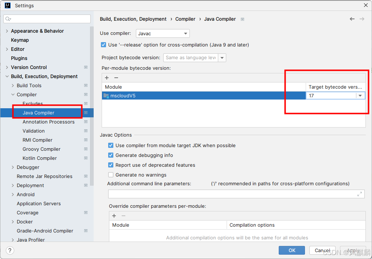Click the minus icon in override parameters toolbar

[124, 216]
